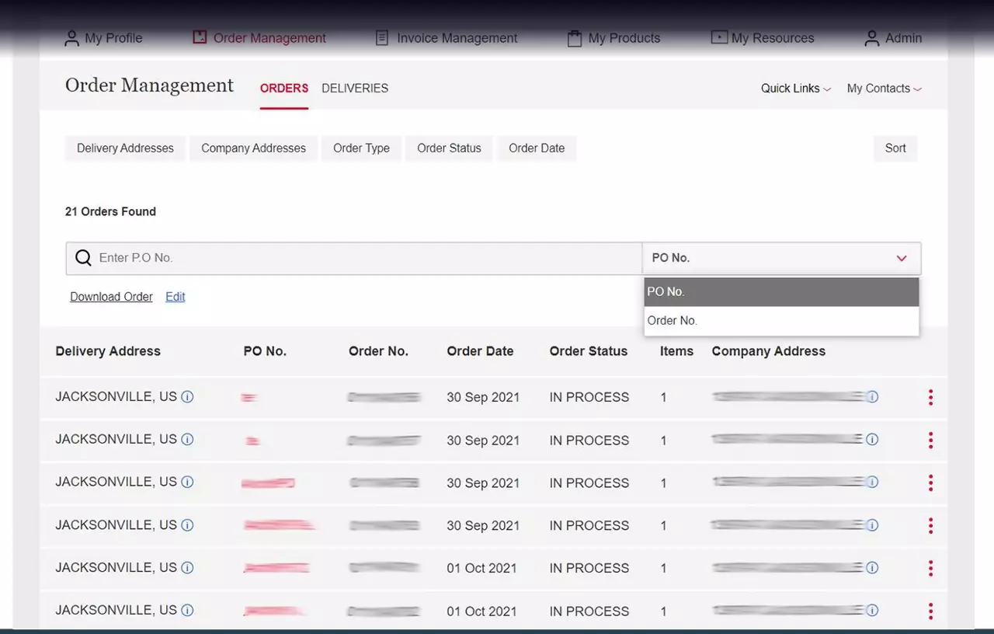Click the Sort button
The image size is (994, 634).
tap(895, 148)
